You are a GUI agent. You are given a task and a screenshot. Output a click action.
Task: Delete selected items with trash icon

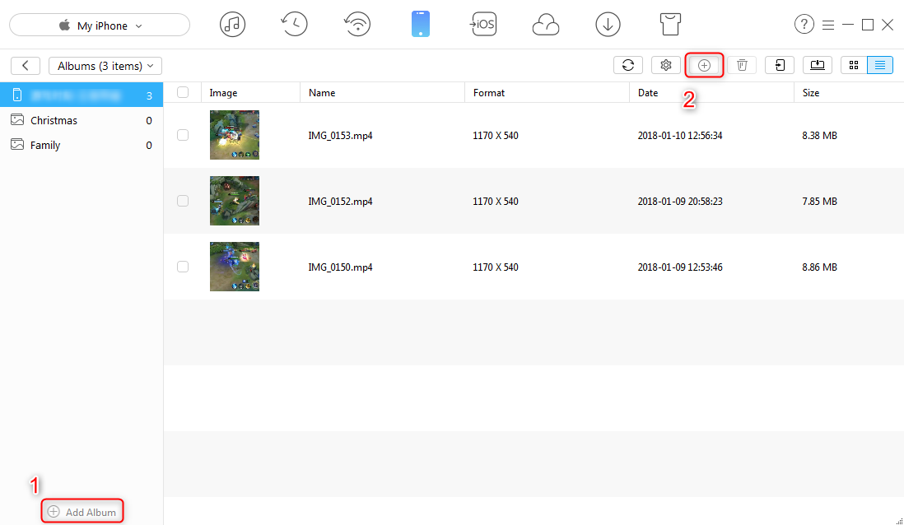point(742,64)
